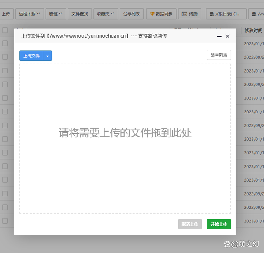Open the arrow dropdown beside 上传文件
Screen dimensions: 264x253
click(x=47, y=56)
